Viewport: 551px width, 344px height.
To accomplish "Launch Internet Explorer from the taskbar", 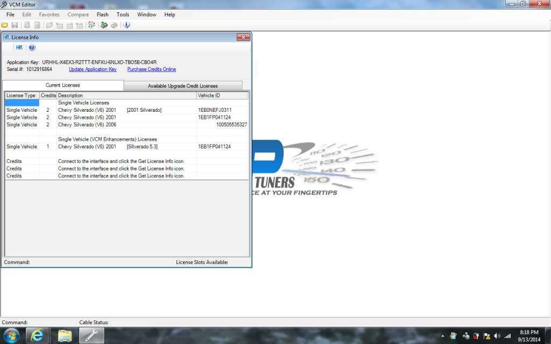I will (37, 335).
